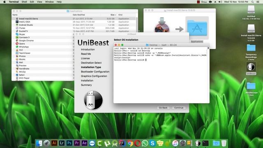Select Google Chrome row in Finder list

pos(43,41)
